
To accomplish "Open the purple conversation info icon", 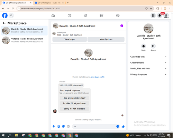I will 122,26.
